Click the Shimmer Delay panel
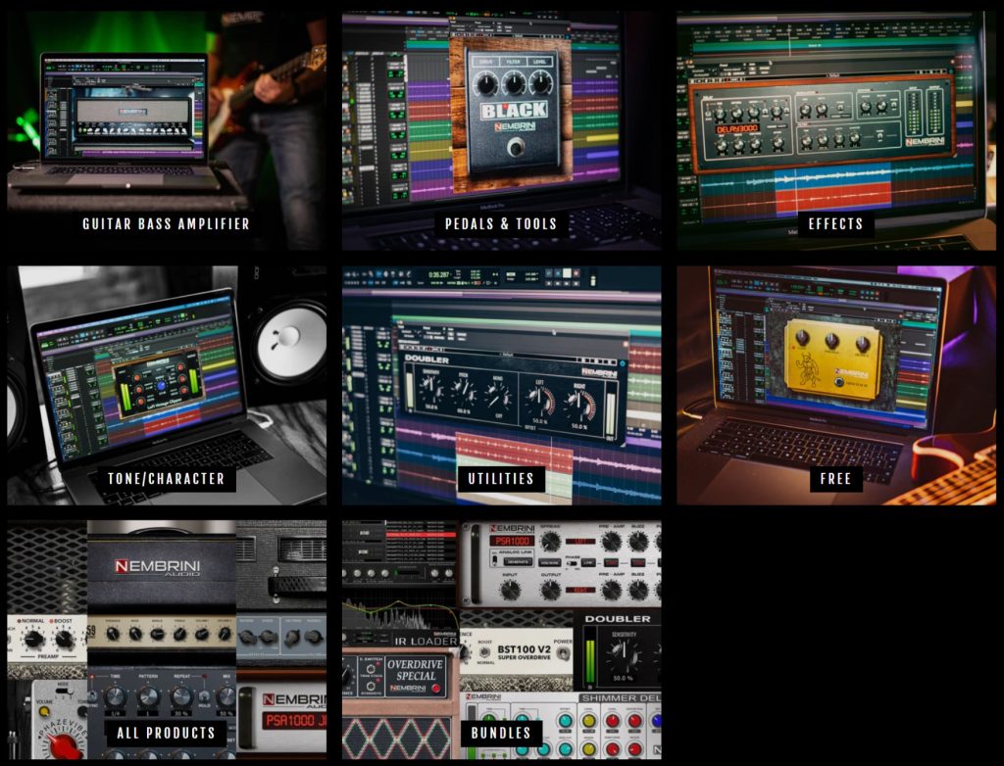The height and width of the screenshot is (766, 1004). coord(618,697)
